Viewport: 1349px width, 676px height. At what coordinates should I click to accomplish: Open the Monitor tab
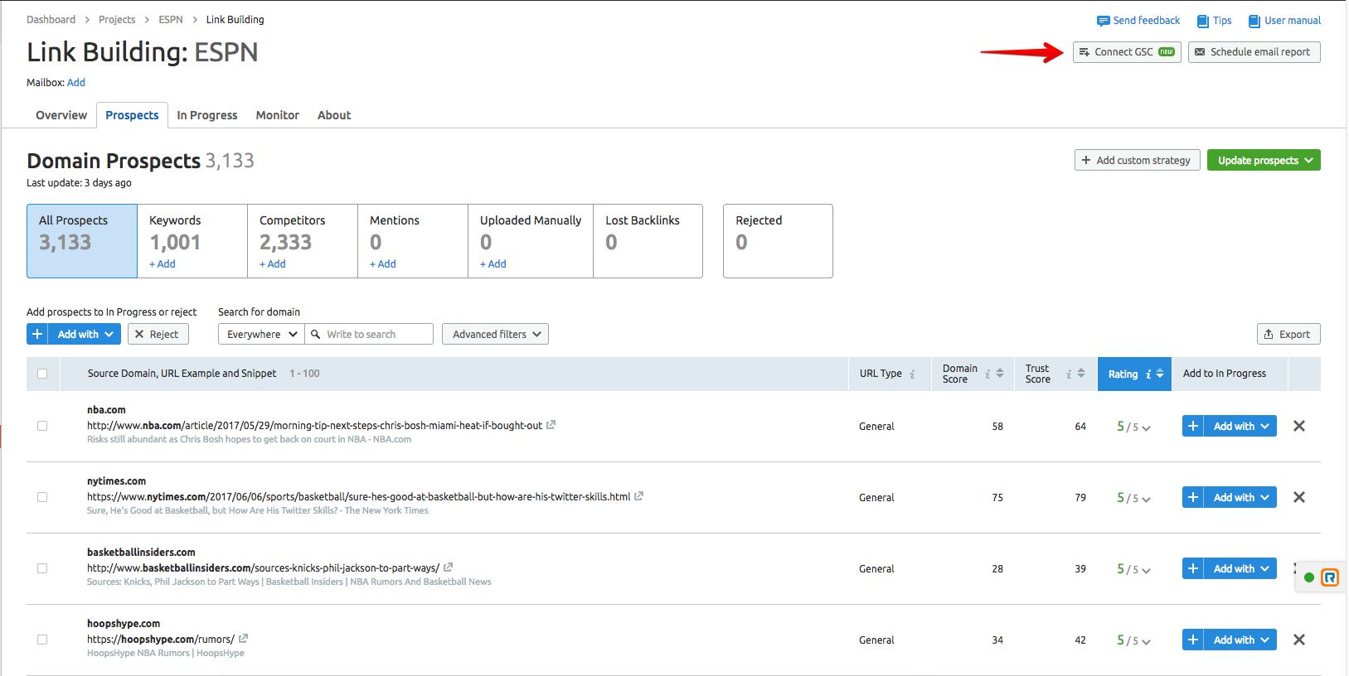pyautogui.click(x=278, y=115)
